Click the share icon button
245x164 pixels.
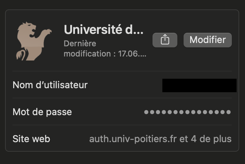165,40
